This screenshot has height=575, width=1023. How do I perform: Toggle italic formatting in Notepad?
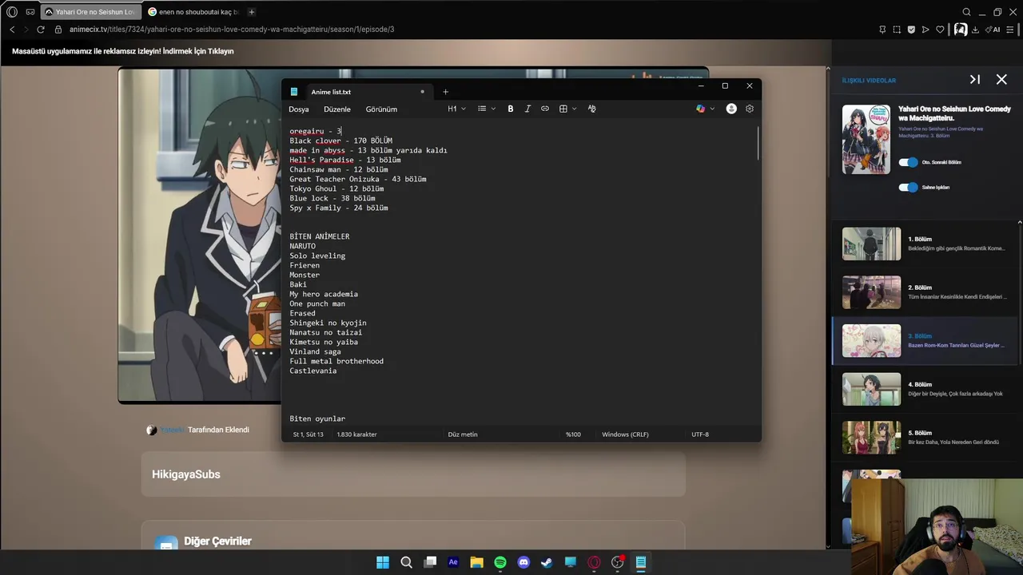pos(527,109)
